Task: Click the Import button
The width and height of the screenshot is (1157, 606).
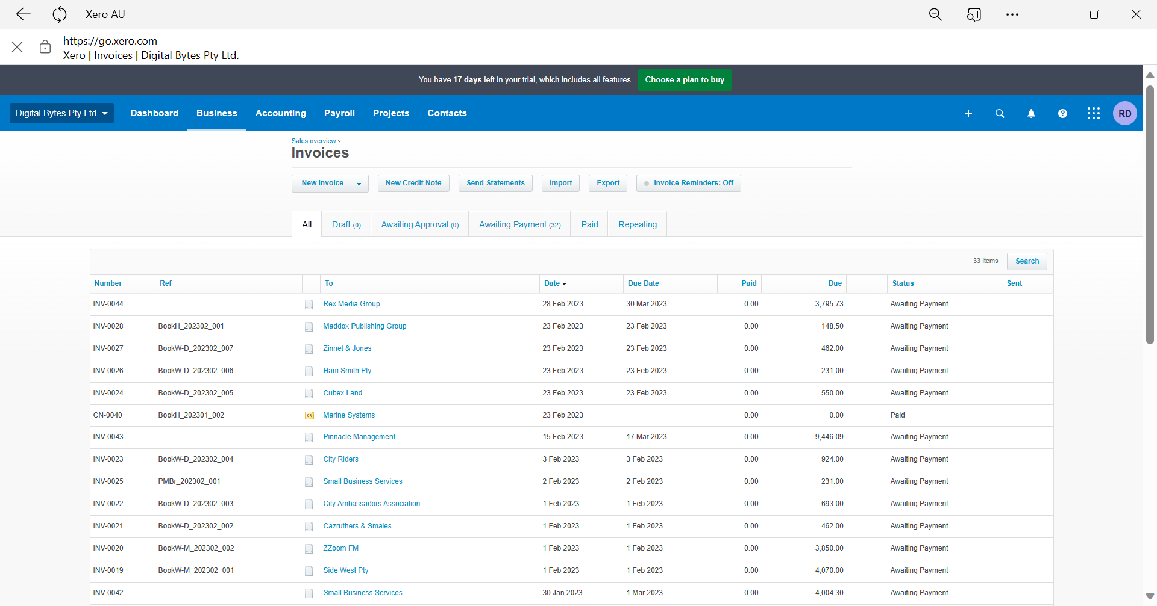Action: click(x=560, y=183)
